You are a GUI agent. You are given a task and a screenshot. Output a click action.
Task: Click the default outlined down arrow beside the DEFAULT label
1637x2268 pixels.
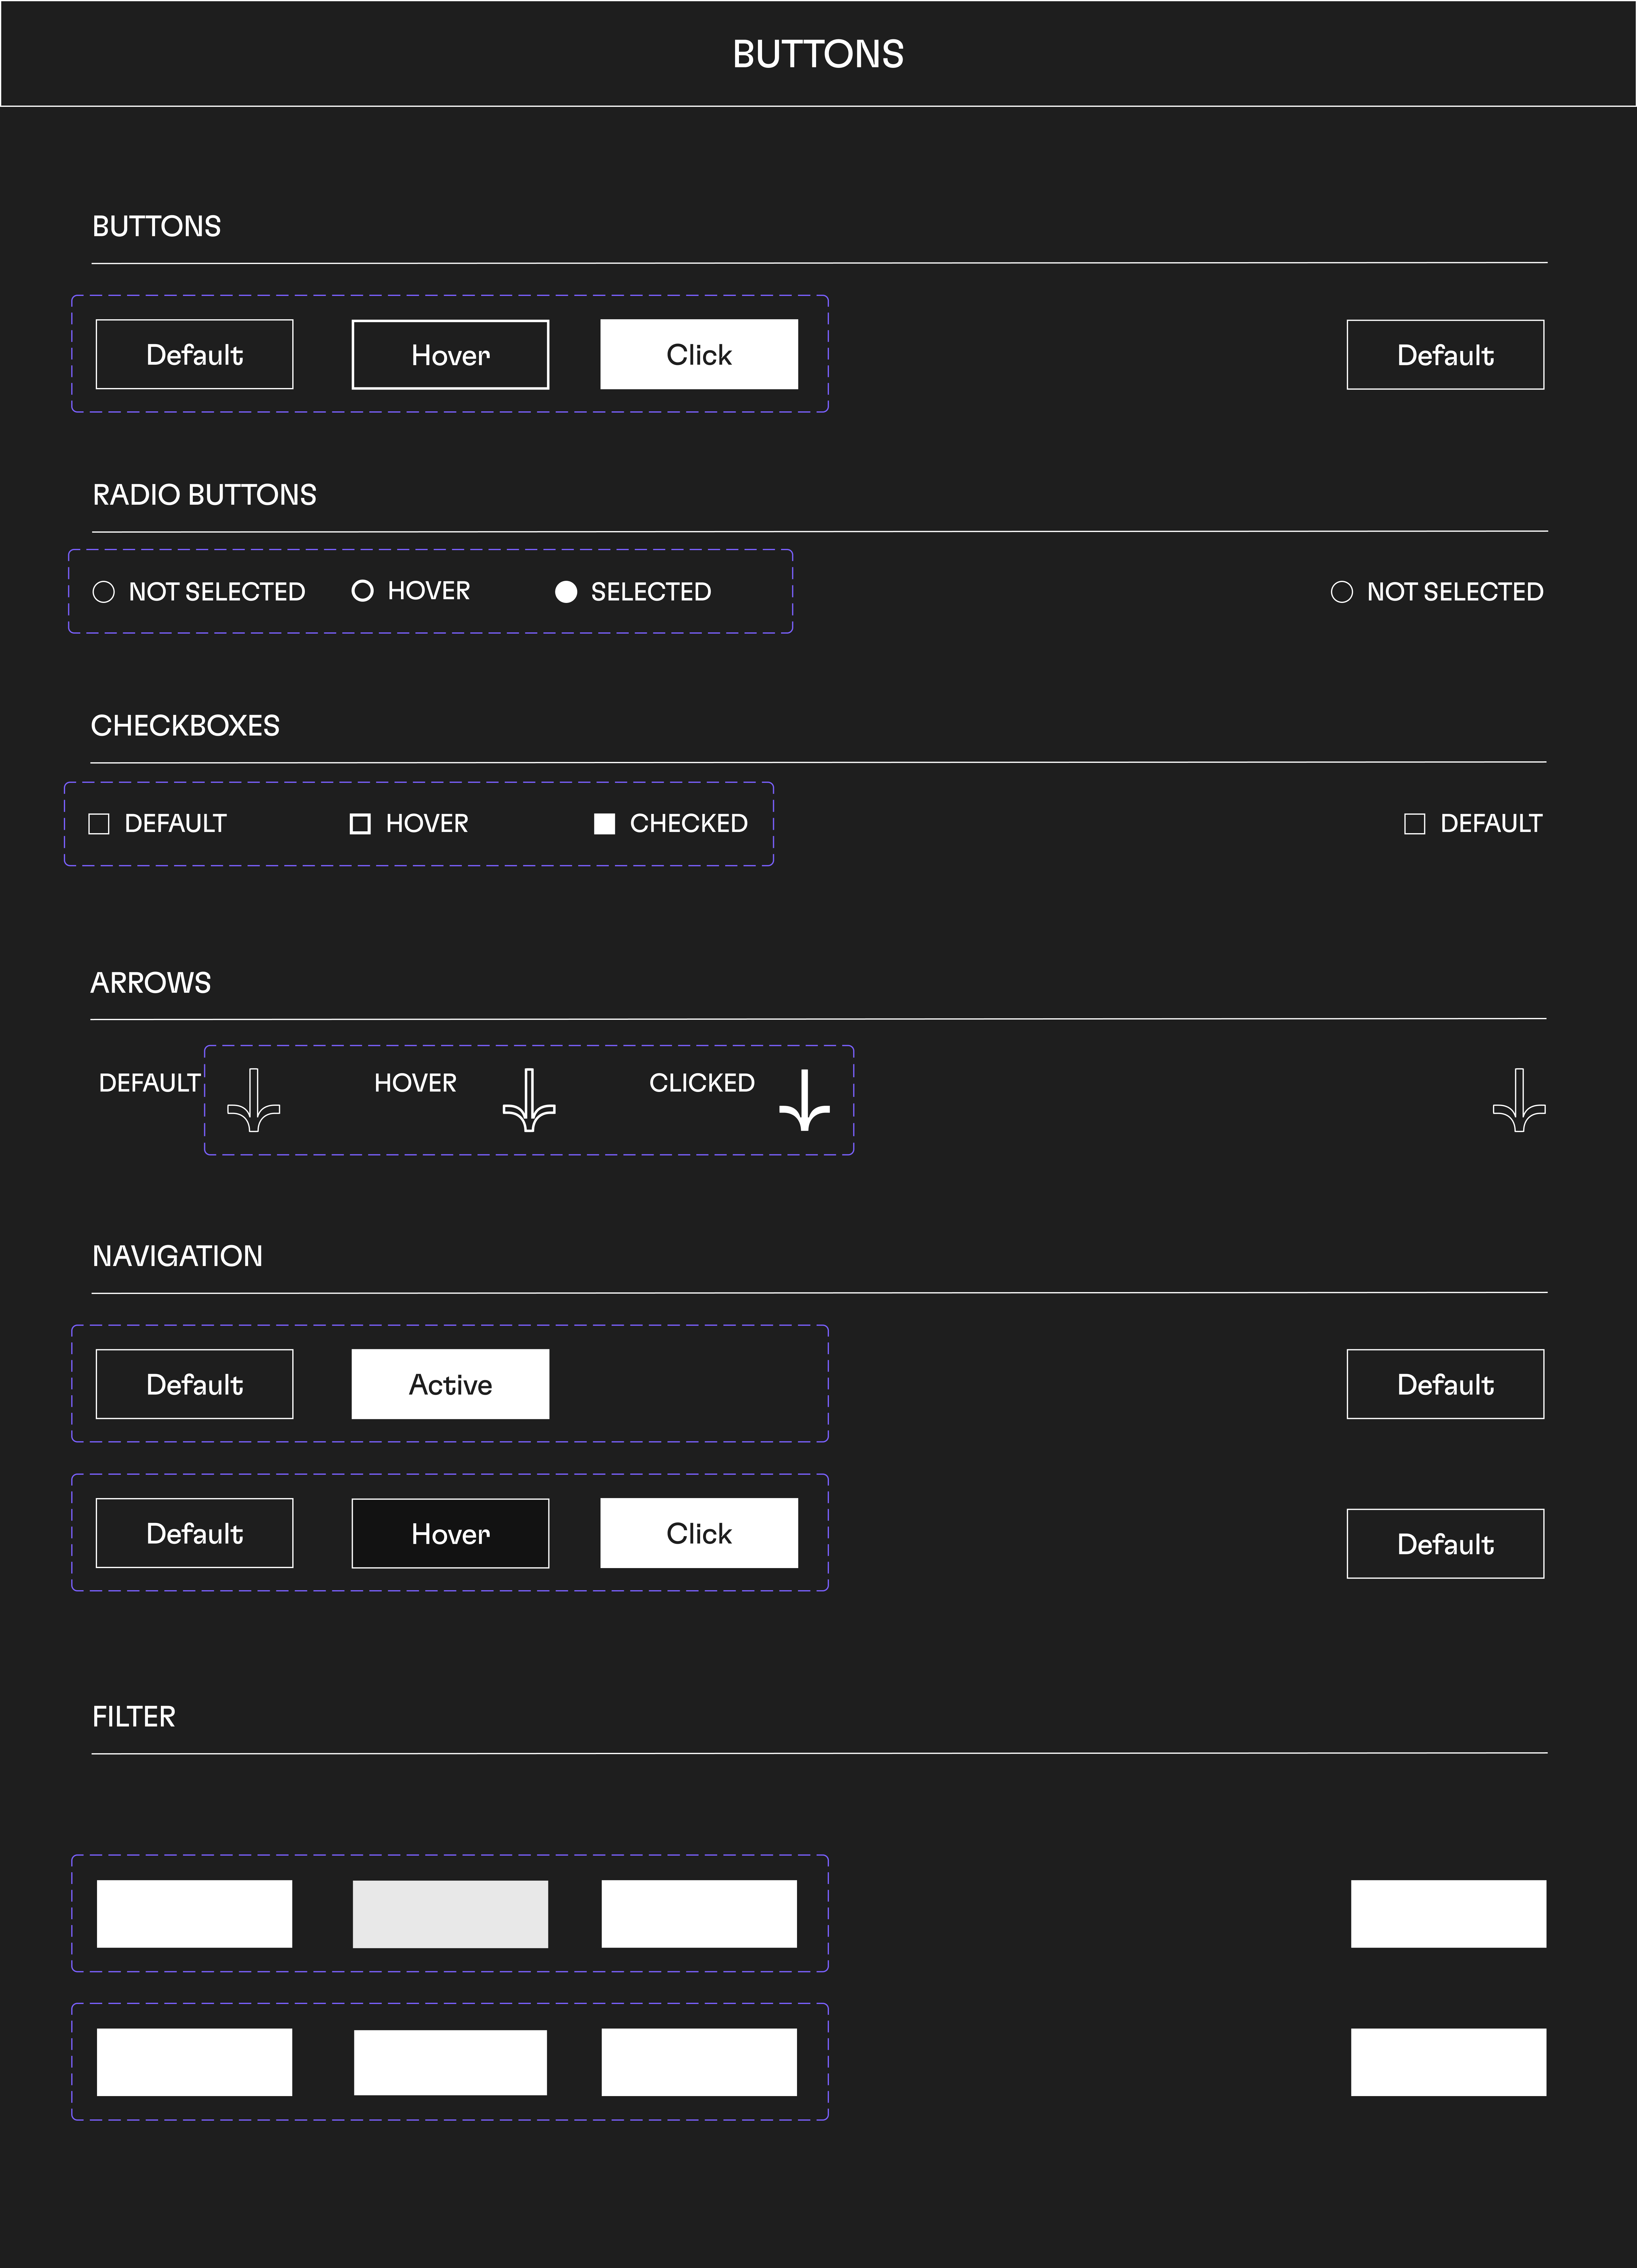click(254, 1100)
